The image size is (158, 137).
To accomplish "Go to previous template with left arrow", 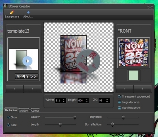I will [15, 89].
